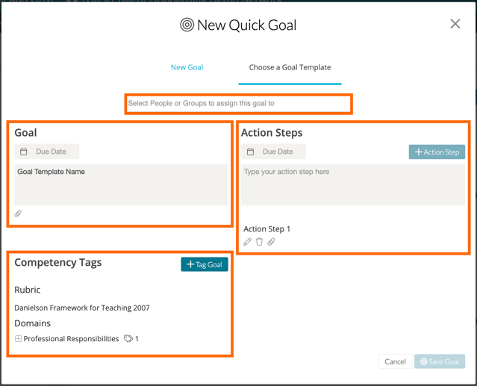Open the calendar icon in Goal section
477x386 pixels.
24,152
